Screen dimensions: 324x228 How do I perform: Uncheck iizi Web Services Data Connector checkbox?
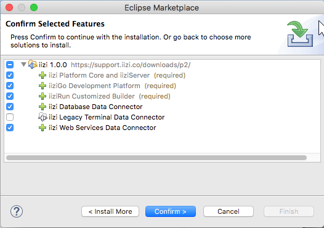[x=10, y=128]
